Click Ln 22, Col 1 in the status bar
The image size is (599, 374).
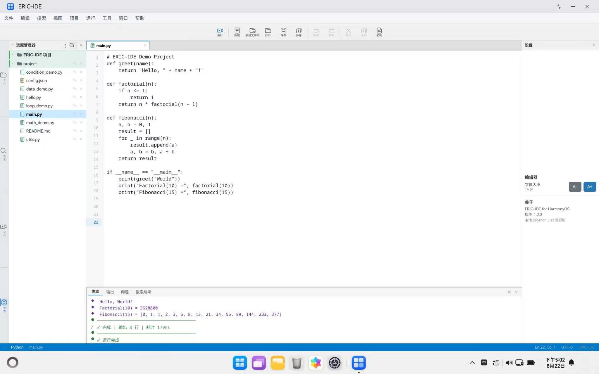click(545, 347)
